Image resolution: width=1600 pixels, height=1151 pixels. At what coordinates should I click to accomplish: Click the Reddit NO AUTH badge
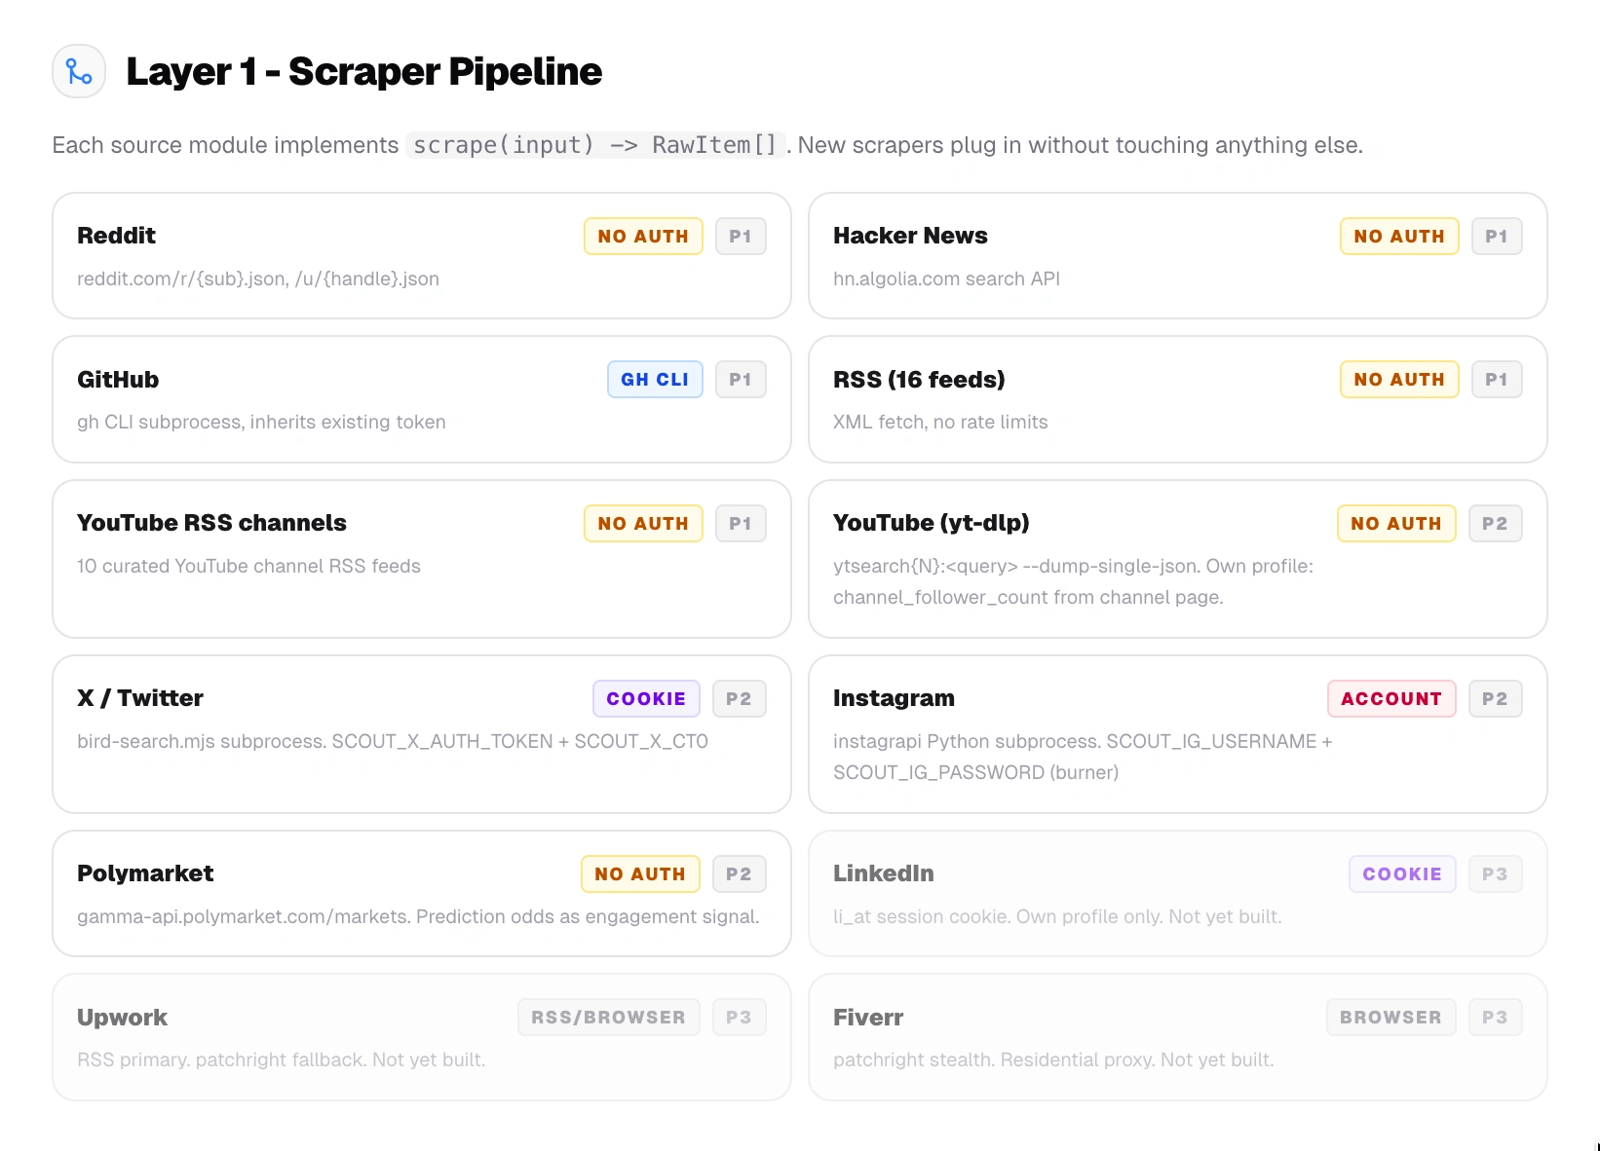(643, 237)
